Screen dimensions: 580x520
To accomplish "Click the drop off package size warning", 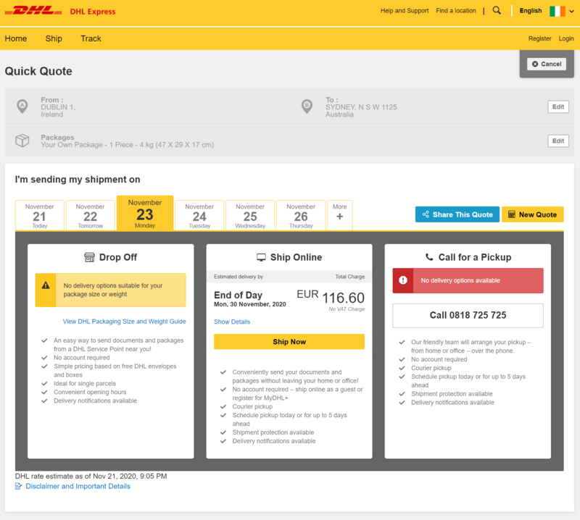I will pyautogui.click(x=111, y=290).
